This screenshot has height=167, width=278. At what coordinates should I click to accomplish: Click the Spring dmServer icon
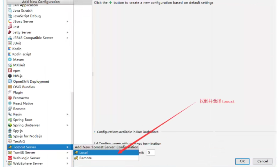[x=10, y=125]
